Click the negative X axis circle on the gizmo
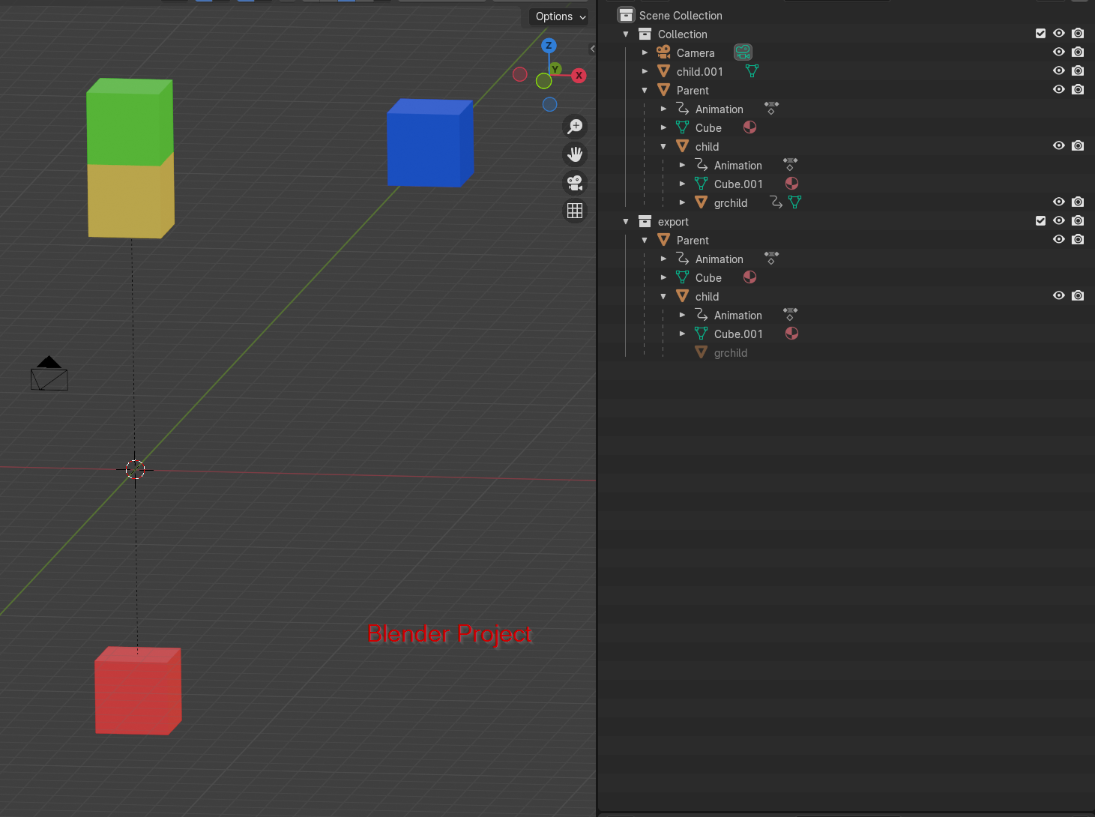1095x817 pixels. click(520, 74)
